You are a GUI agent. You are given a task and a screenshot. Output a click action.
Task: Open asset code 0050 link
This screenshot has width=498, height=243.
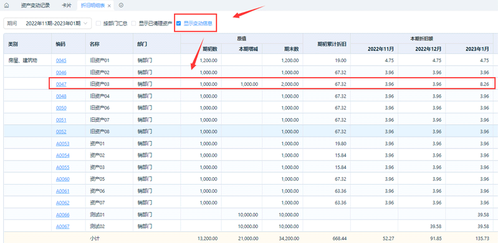coord(61,108)
